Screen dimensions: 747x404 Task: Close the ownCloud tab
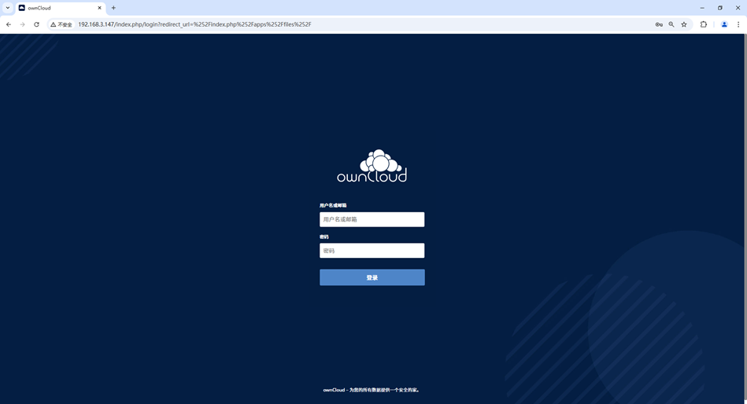tap(99, 8)
